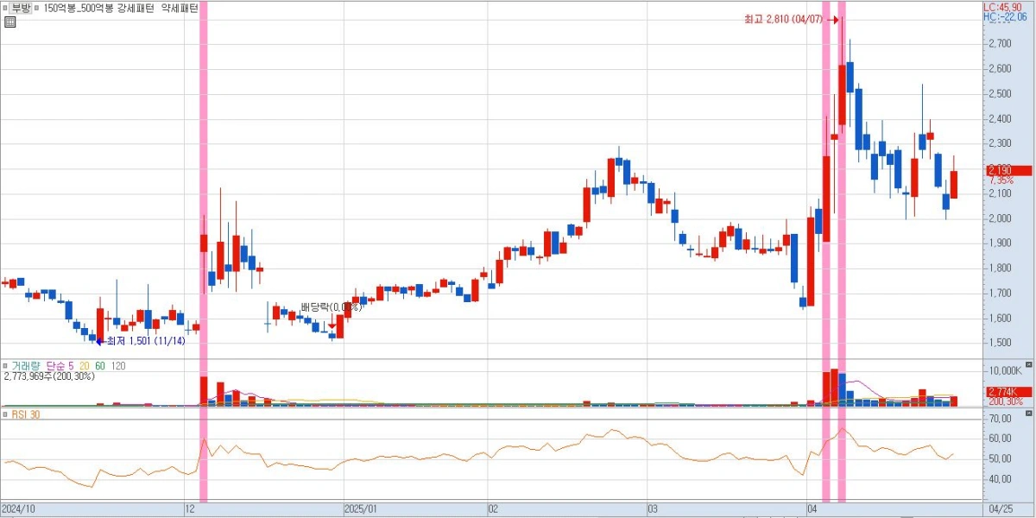This screenshot has height=518, width=1036.
Task: Click the red 2,190 current price tag
Action: [1008, 170]
